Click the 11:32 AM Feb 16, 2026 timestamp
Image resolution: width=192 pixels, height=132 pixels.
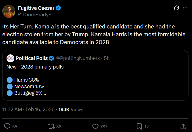(28, 110)
